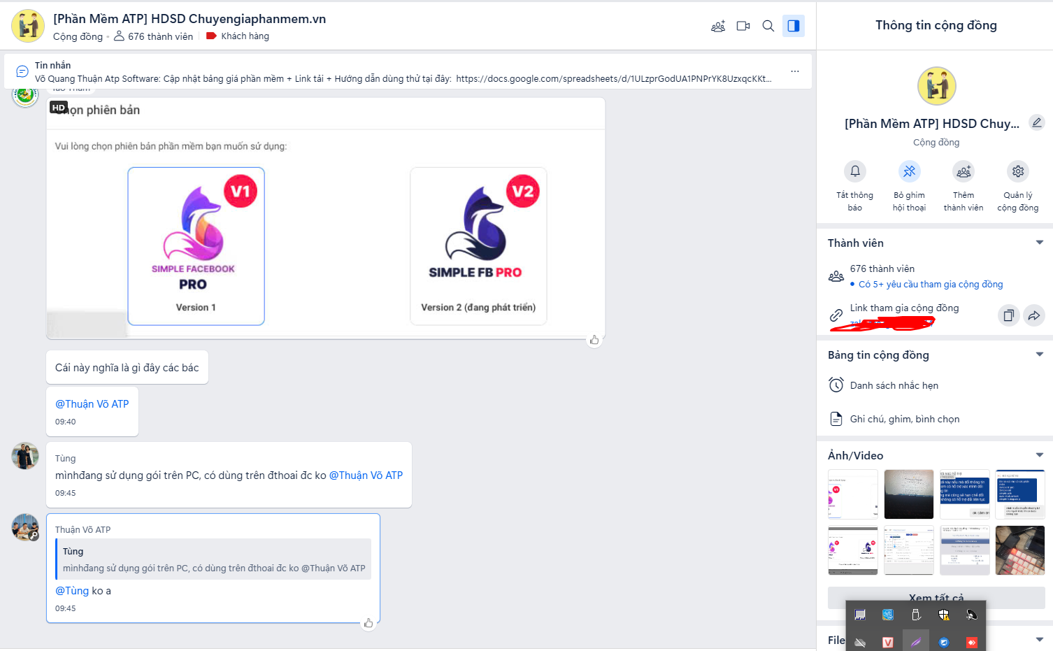Copy the community join link
1053x651 pixels.
(x=1008, y=315)
